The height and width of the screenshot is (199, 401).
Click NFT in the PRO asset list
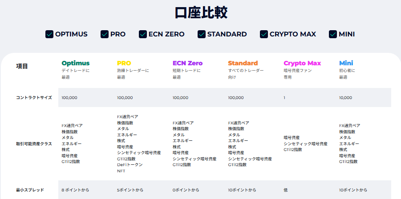(121, 171)
